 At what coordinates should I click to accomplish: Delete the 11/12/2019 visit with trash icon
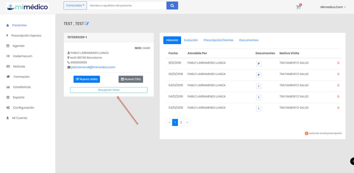[338, 63]
